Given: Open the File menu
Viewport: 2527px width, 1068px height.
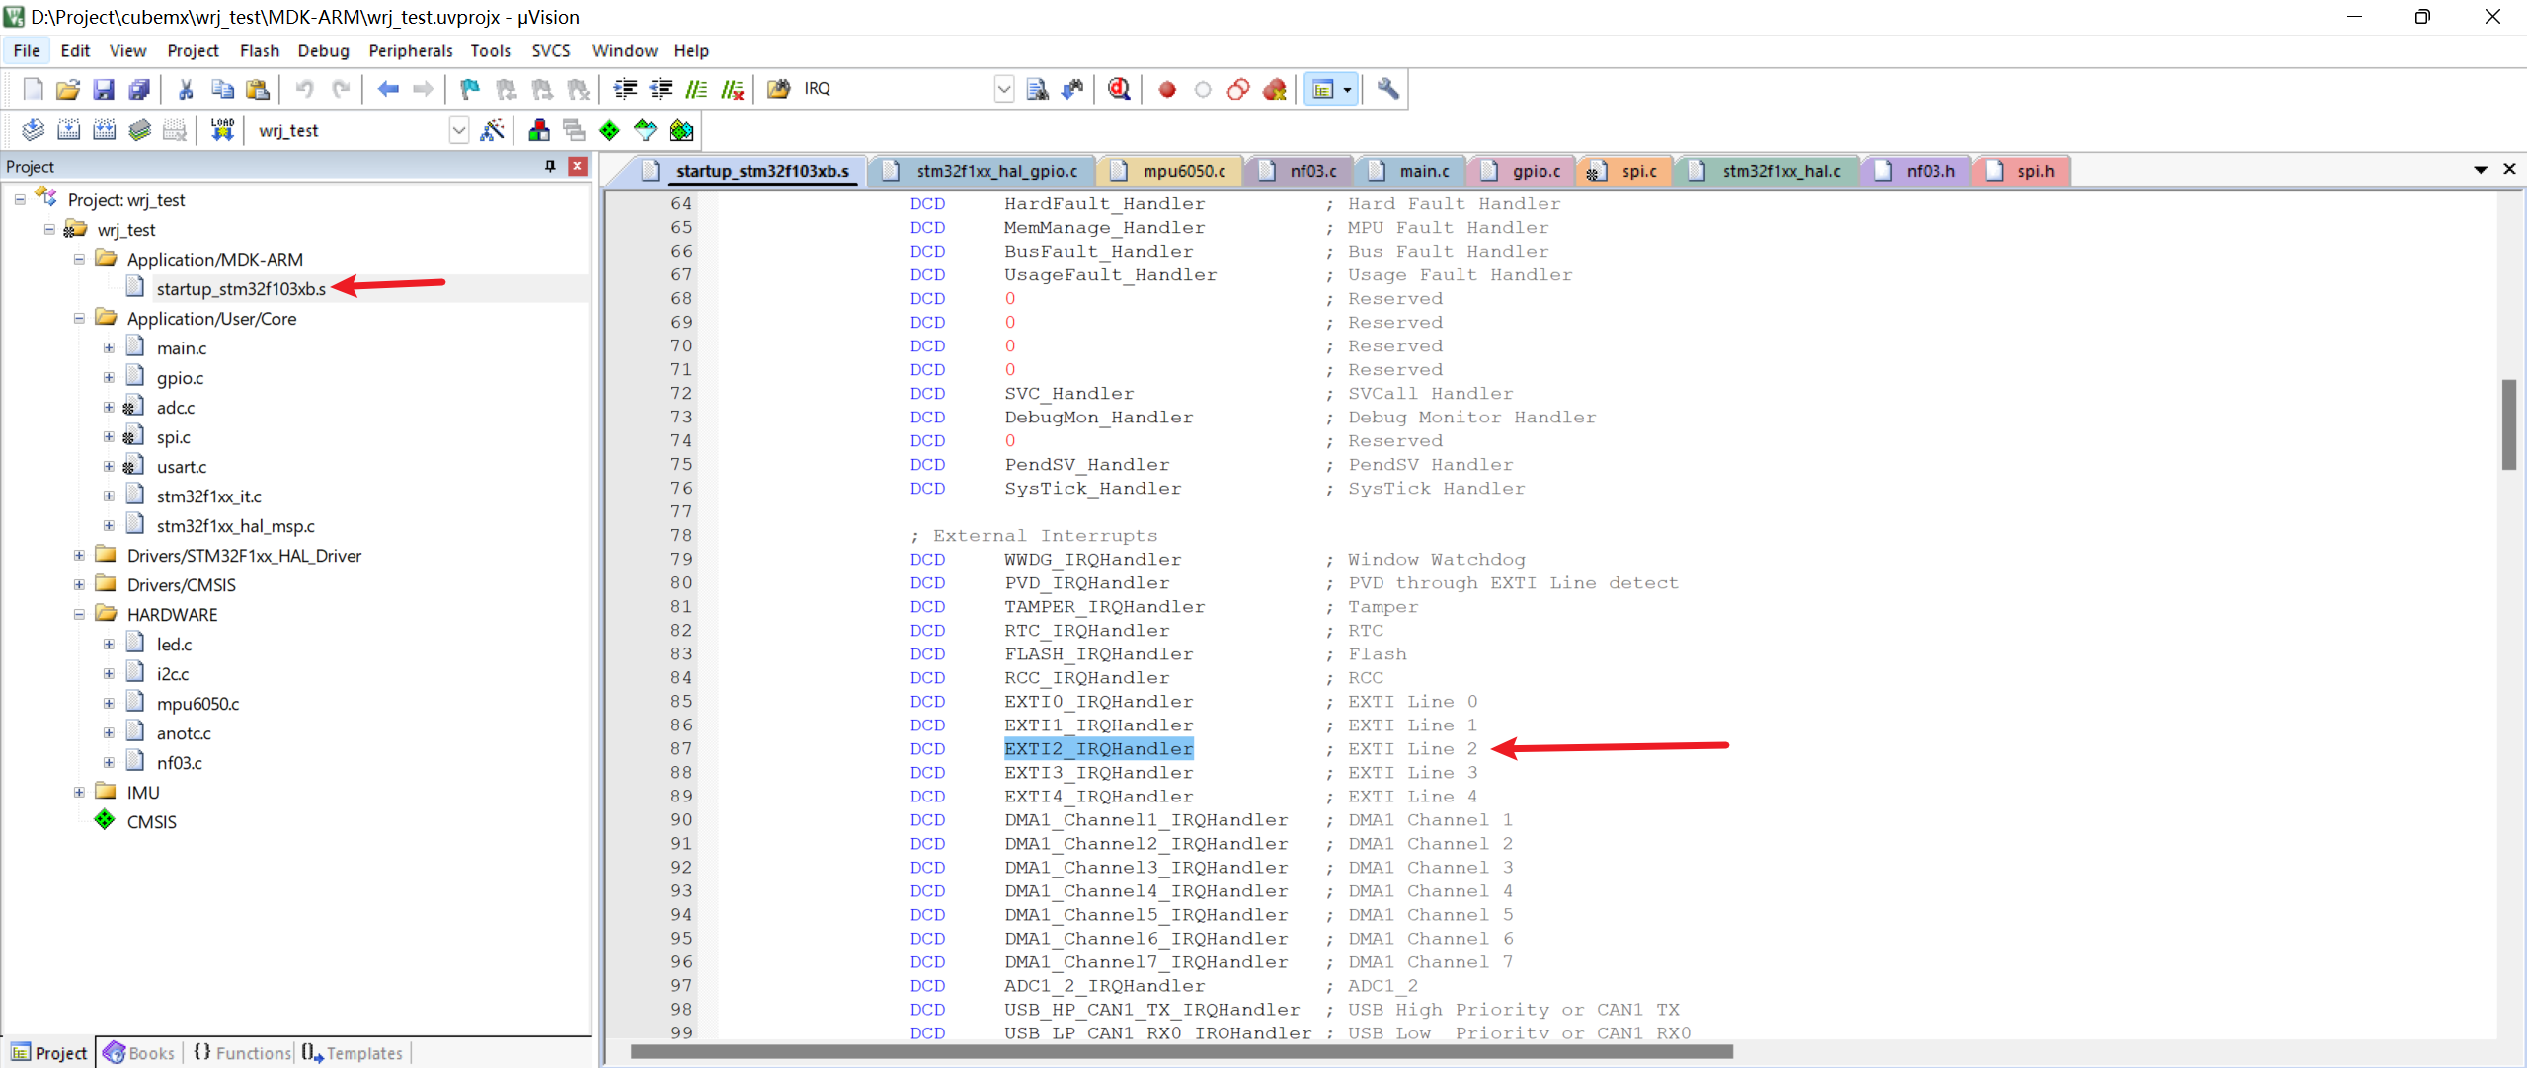Looking at the screenshot, I should pyautogui.click(x=27, y=51).
